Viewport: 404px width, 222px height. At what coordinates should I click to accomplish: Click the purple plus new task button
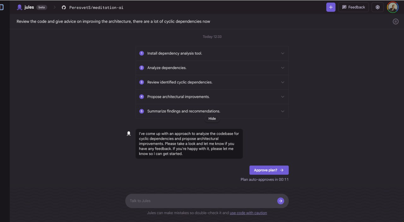pyautogui.click(x=331, y=7)
